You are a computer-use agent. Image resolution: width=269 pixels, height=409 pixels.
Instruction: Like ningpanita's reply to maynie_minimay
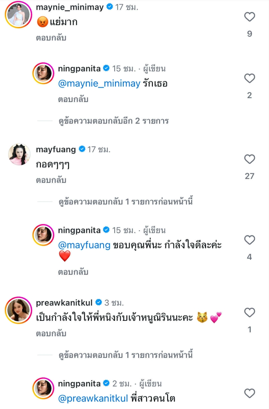(249, 78)
